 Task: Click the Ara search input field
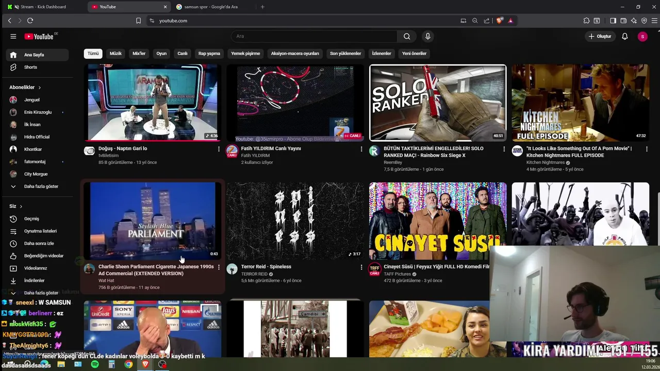coord(314,36)
